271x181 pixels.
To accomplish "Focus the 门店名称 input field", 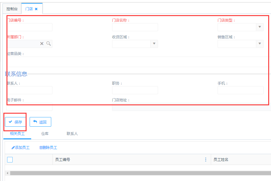I will 135,27.
